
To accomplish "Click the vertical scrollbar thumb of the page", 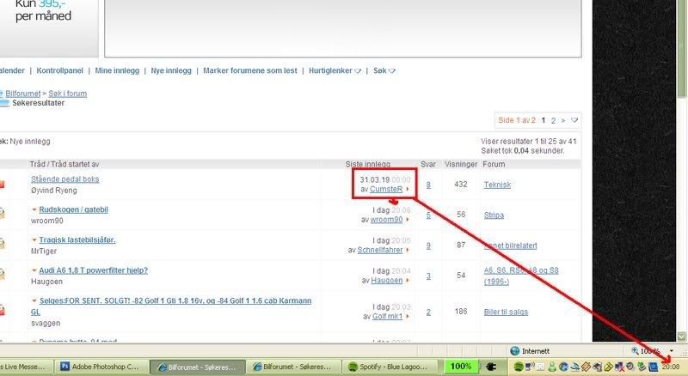I will pyautogui.click(x=681, y=48).
